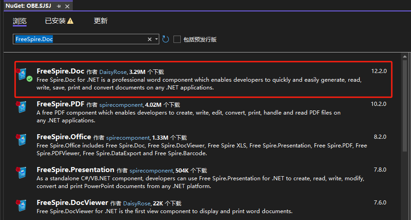Switch to the 更新 tab
Viewport: 411px width, 220px height.
[101, 21]
